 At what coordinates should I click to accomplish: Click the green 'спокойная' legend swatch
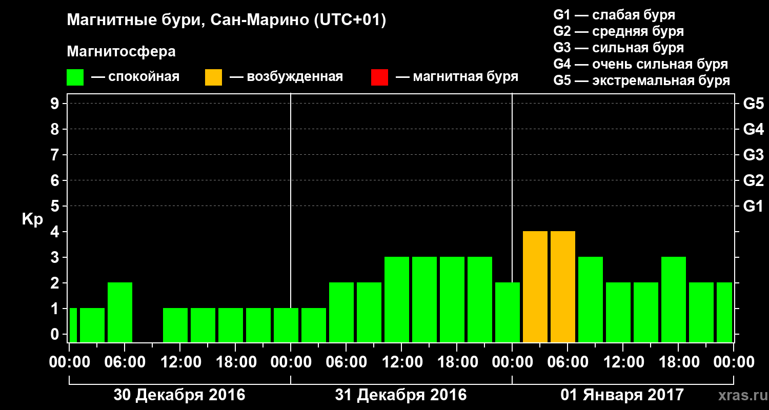tap(75, 77)
